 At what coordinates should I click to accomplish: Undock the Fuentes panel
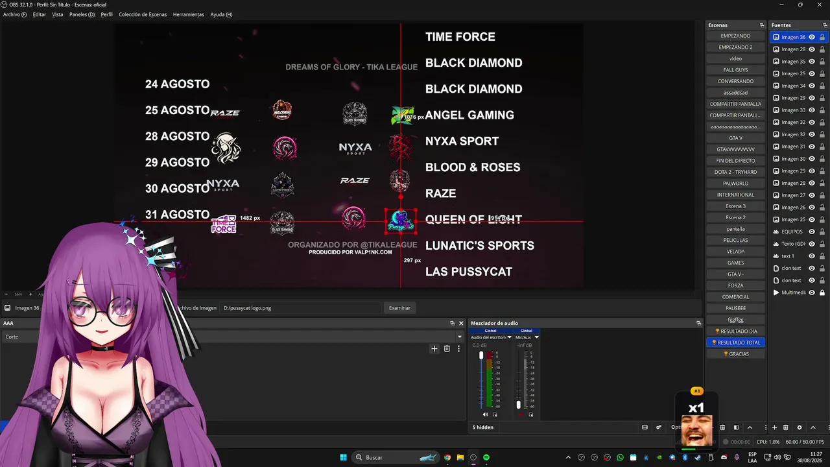[825, 25]
